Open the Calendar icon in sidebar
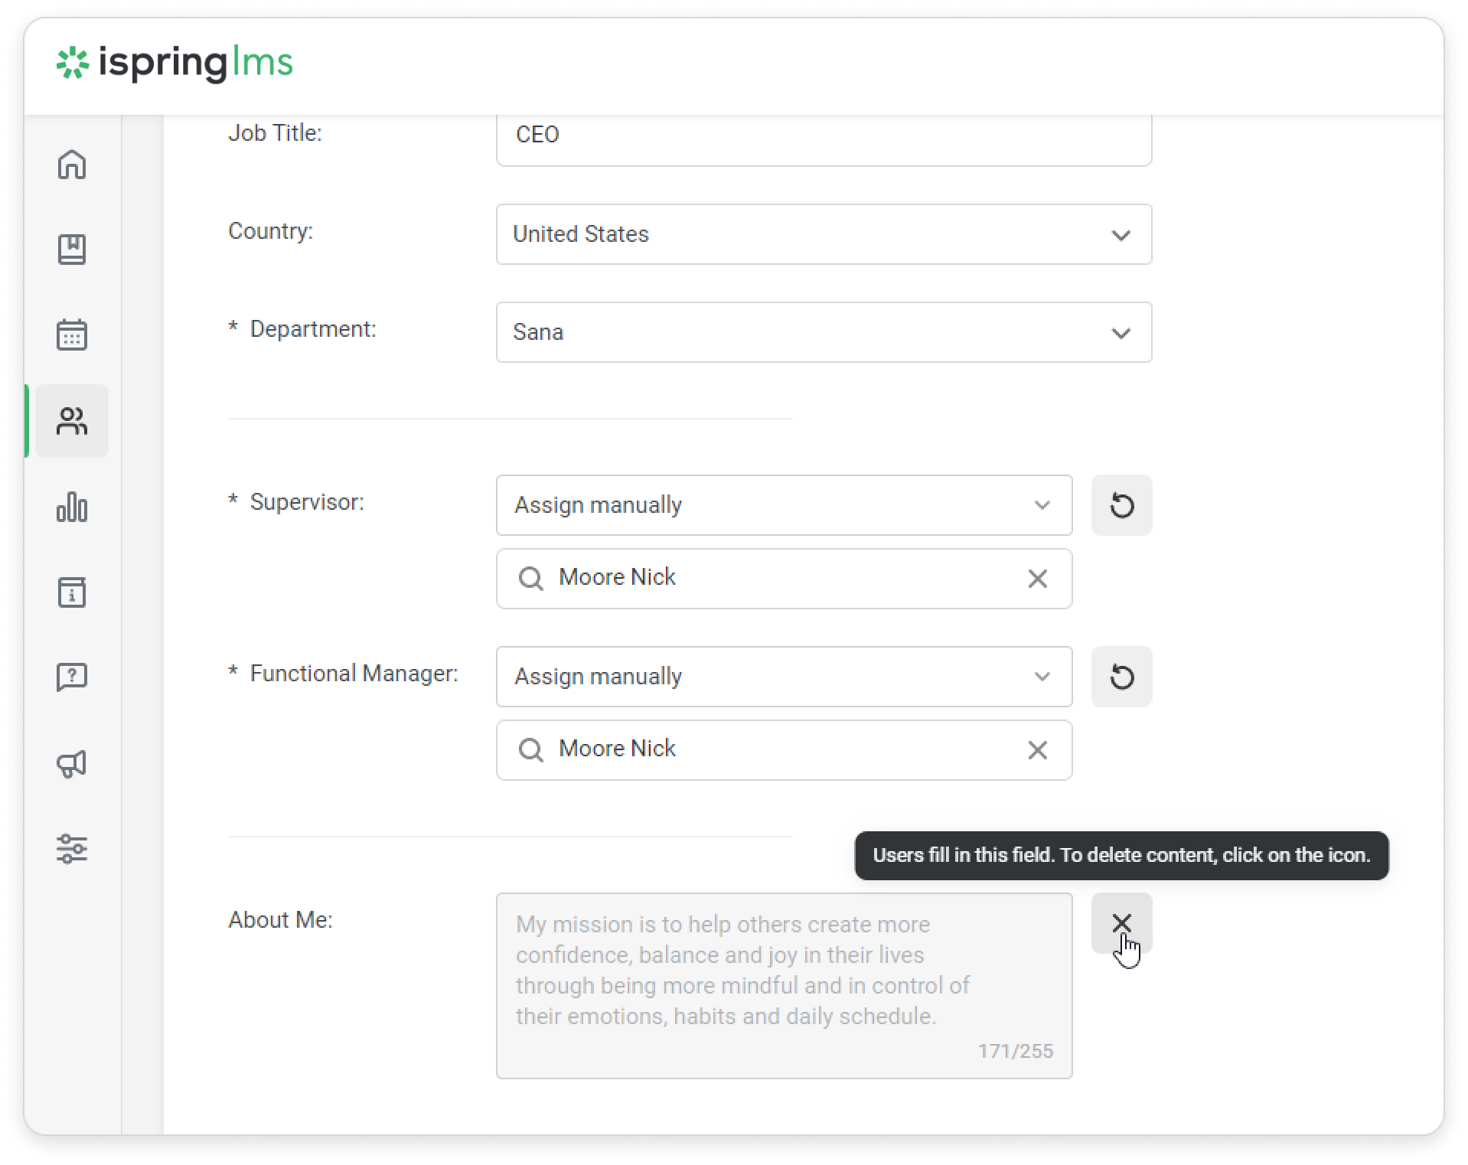This screenshot has height=1165, width=1468. click(x=72, y=335)
